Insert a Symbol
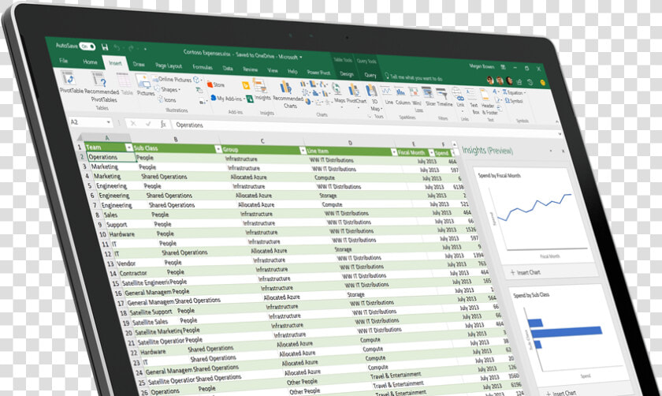Viewport: 662px width, 396px height. pyautogui.click(x=512, y=102)
